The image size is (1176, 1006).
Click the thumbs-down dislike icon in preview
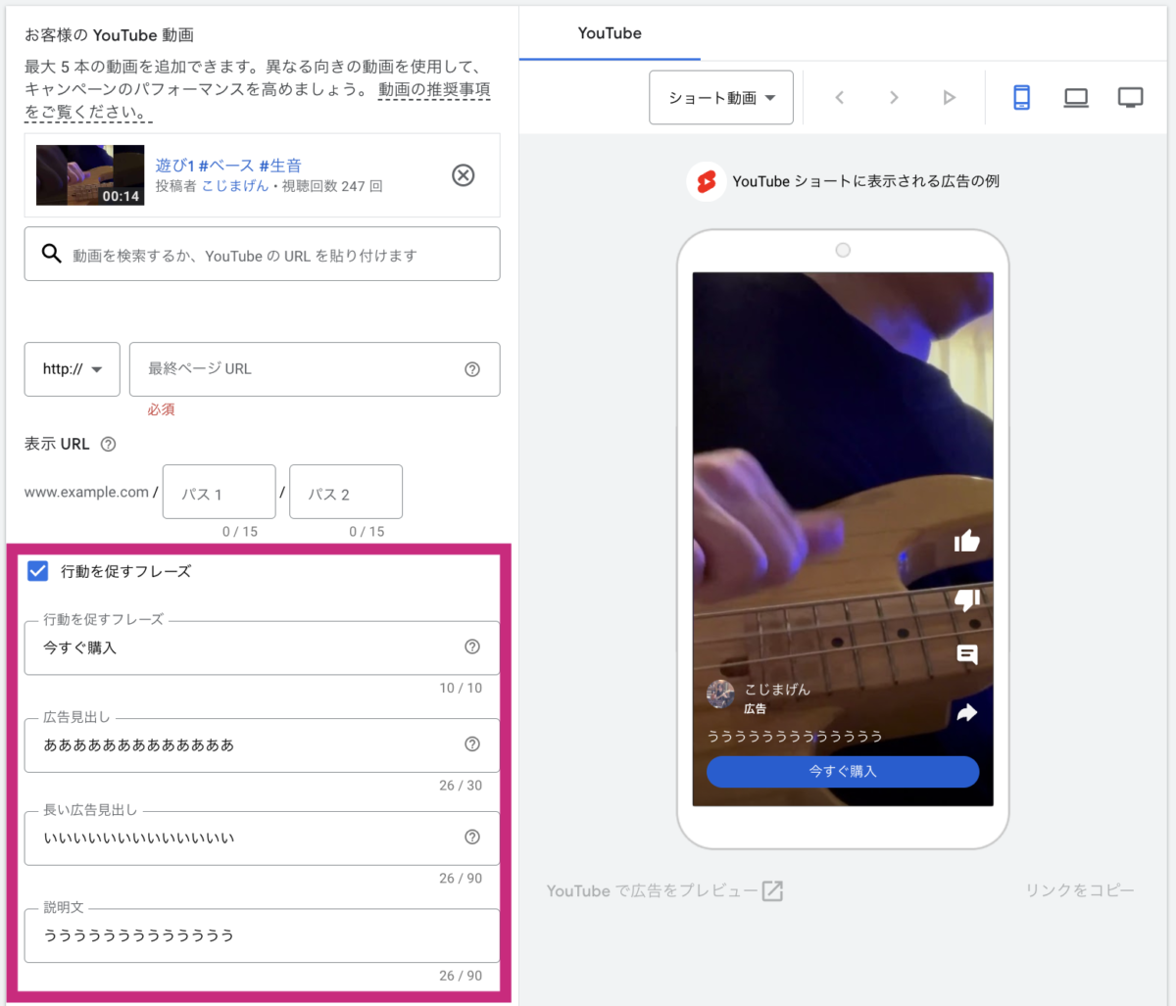967,599
